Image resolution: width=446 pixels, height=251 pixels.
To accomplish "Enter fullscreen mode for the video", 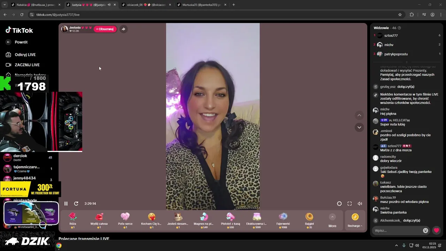I will coord(349,204).
